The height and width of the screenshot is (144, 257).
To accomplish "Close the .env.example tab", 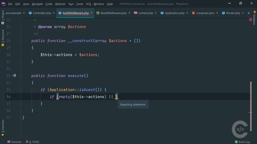I will point(24,13).
